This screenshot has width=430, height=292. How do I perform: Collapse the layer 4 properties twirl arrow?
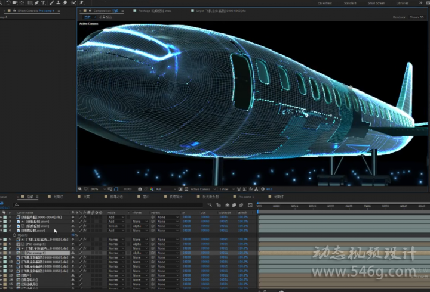pos(1,231)
